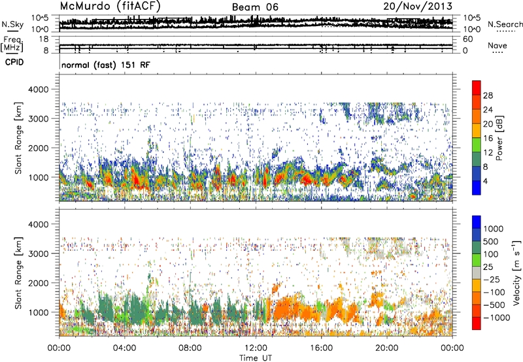Click the '12:00' time axis tick label
Screen dimensions: 523x362
click(x=256, y=348)
